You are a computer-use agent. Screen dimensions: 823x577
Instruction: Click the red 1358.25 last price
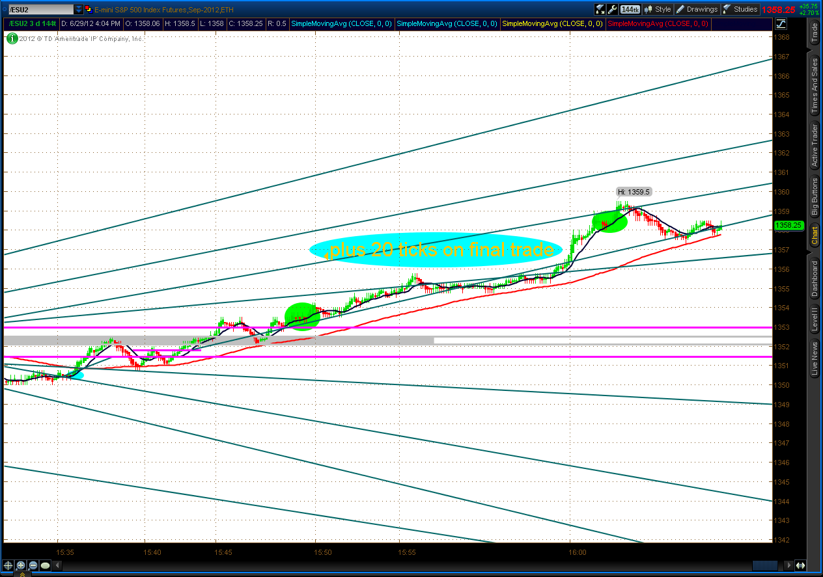tap(779, 10)
